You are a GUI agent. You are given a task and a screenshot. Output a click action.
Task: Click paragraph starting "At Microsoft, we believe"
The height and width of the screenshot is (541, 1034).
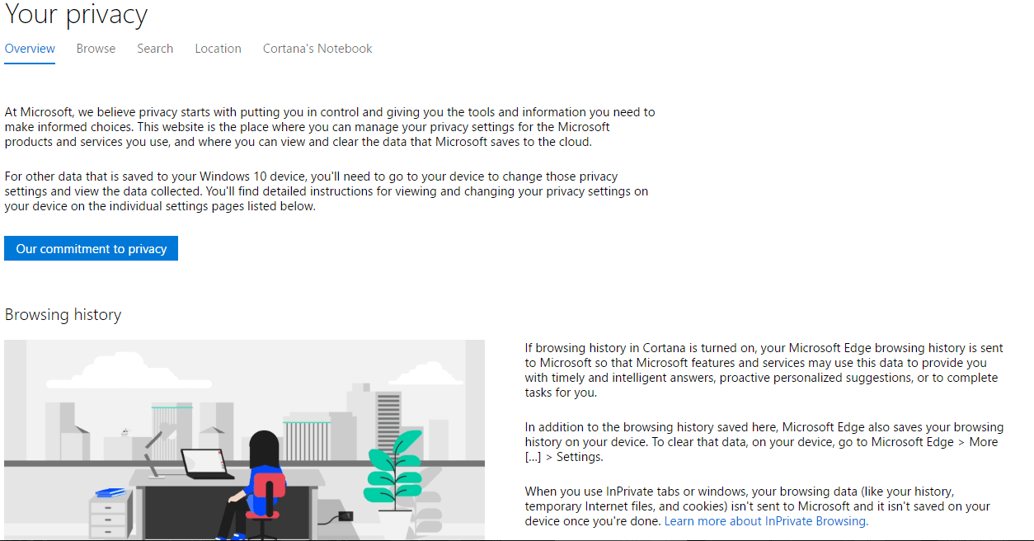[330, 127]
